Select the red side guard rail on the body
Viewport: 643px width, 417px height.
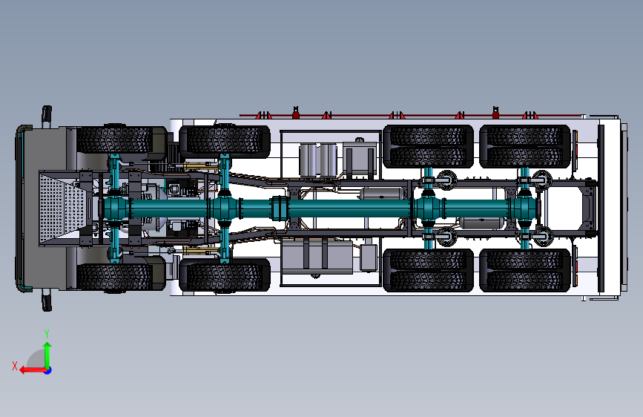click(410, 115)
